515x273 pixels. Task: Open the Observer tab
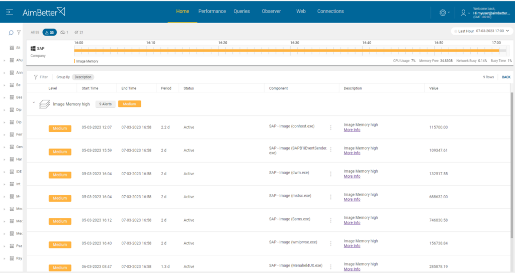pyautogui.click(x=271, y=12)
